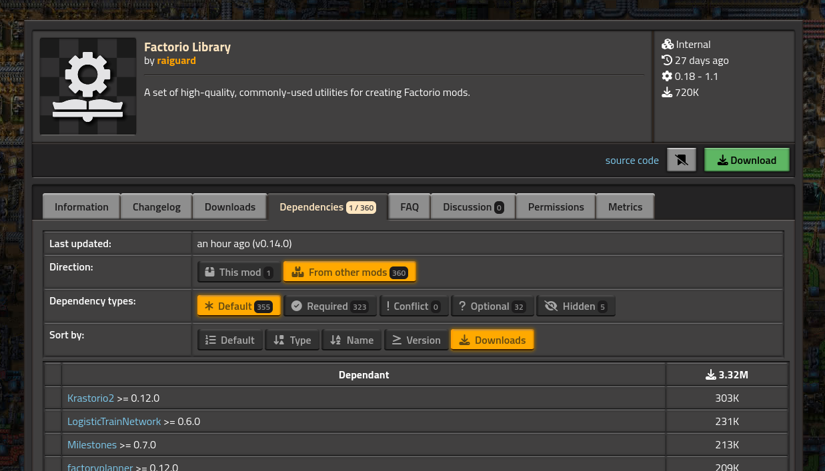Image resolution: width=825 pixels, height=471 pixels.
Task: Click the download icon in table header
Action: click(x=711, y=375)
